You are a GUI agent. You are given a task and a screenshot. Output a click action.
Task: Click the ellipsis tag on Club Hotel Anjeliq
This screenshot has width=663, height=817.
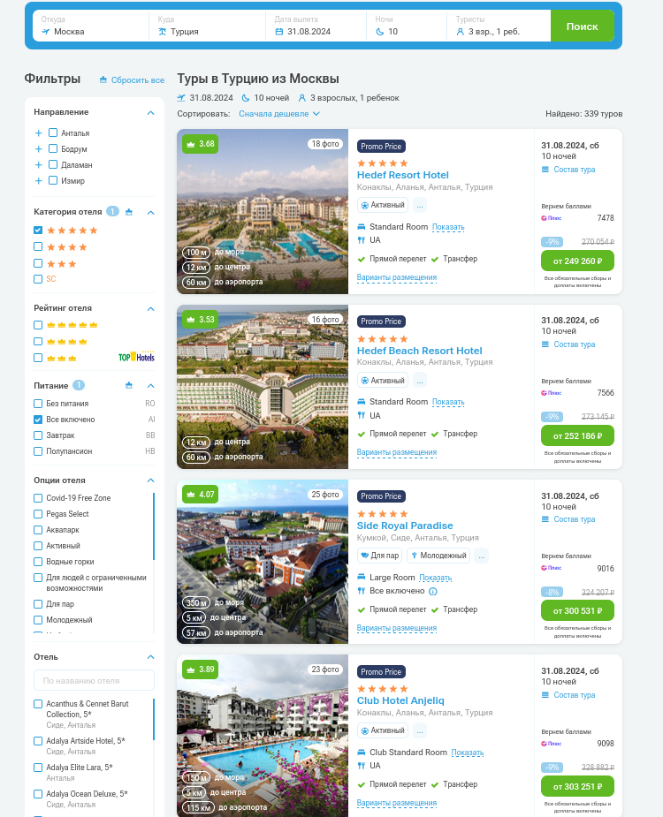tap(419, 731)
